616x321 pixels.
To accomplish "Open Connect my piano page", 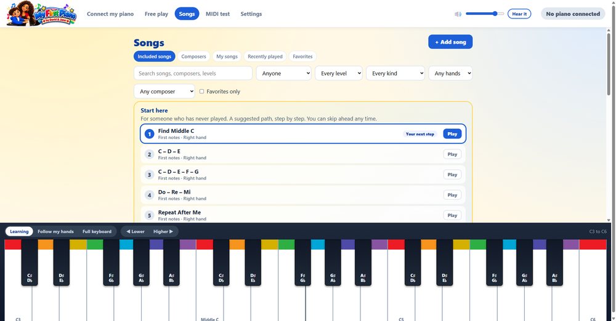I will pyautogui.click(x=110, y=14).
